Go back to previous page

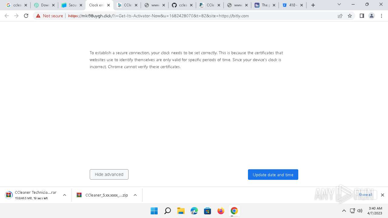tap(7, 16)
